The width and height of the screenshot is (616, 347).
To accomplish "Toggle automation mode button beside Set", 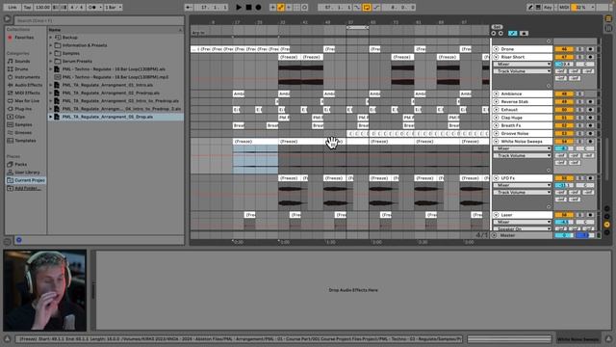I will 513,34.
